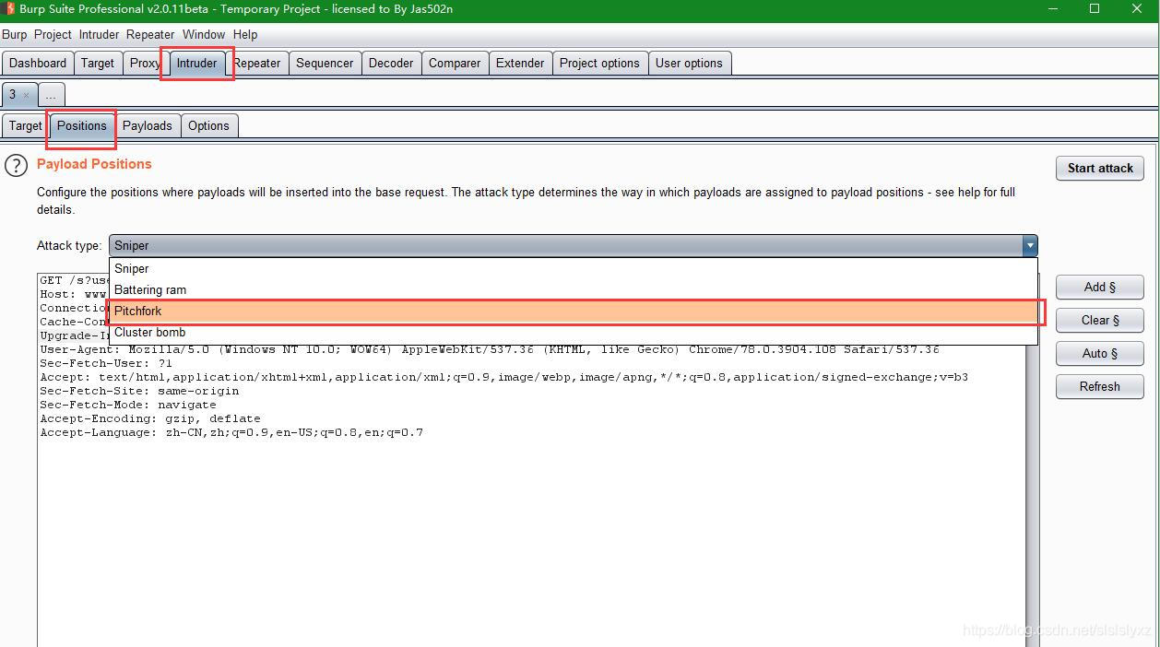Switch to the Proxy tab
1160x647 pixels.
pos(145,63)
